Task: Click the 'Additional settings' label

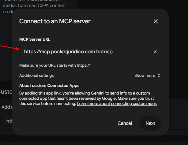Action: (36, 76)
